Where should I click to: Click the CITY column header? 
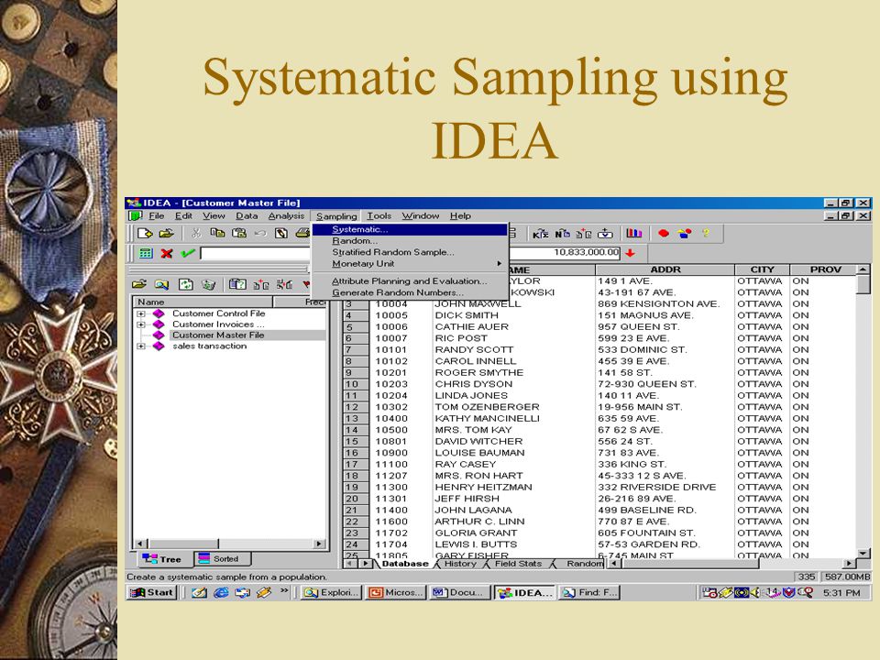[762, 269]
